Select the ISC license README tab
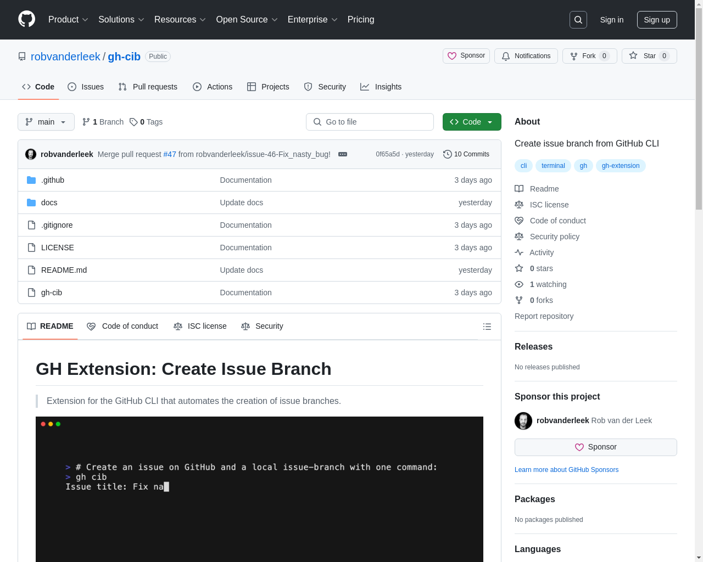The height and width of the screenshot is (562, 703). (200, 326)
